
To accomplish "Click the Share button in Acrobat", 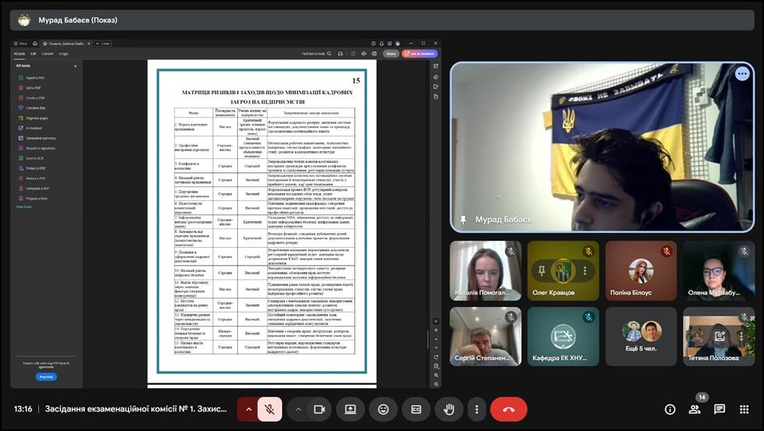I will [391, 54].
